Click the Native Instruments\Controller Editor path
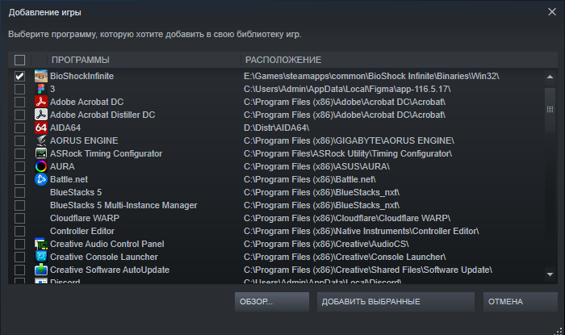 pyautogui.click(x=362, y=231)
